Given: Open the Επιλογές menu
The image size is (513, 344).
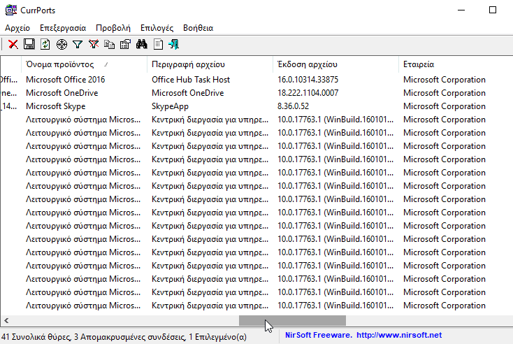Looking at the screenshot, I should [157, 28].
